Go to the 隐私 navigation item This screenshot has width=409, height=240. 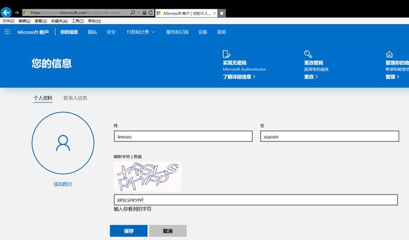(92, 32)
